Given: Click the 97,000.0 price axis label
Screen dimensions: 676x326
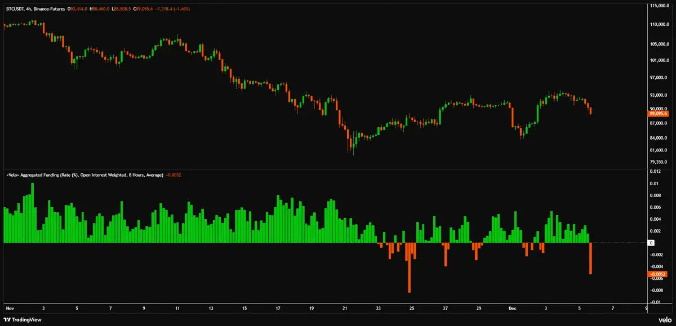Looking at the screenshot, I should point(659,77).
